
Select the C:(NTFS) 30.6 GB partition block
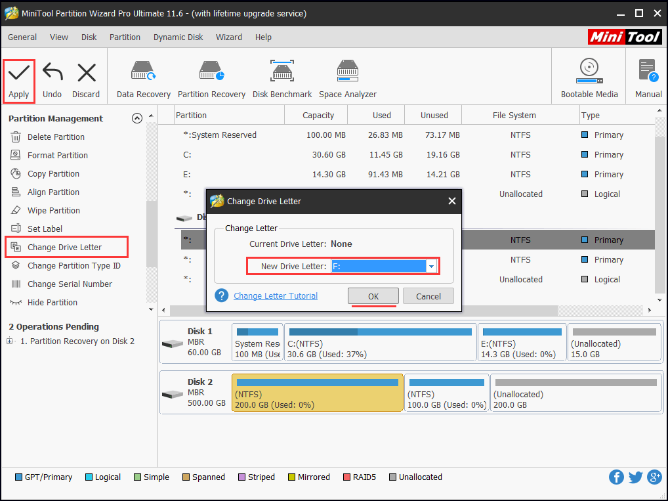[x=380, y=342]
